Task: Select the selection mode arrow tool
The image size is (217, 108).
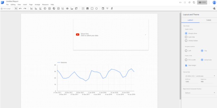Action: tap(16, 9)
